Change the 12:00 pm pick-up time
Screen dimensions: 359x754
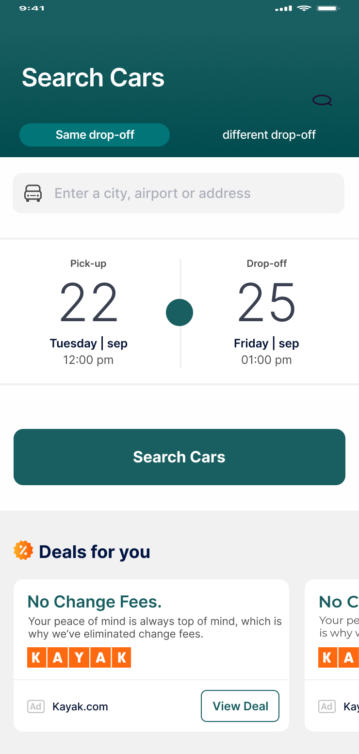coord(88,360)
